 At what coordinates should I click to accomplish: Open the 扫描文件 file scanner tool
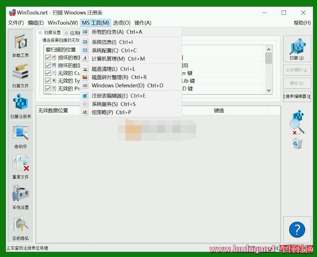point(20,75)
